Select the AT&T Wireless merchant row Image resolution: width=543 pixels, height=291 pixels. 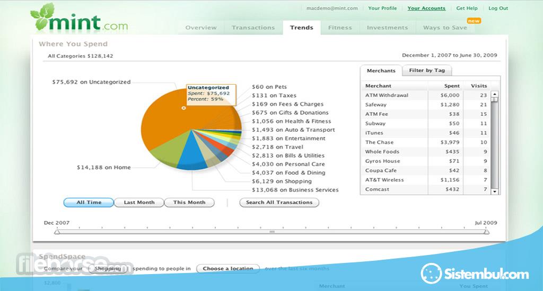(x=426, y=180)
